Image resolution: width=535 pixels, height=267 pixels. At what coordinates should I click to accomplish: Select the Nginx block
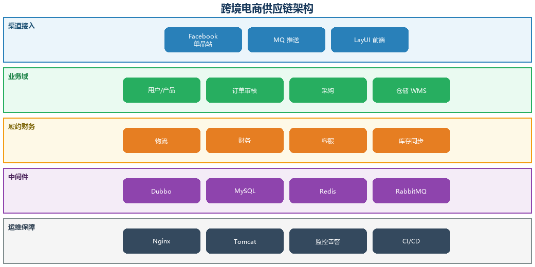click(x=161, y=241)
